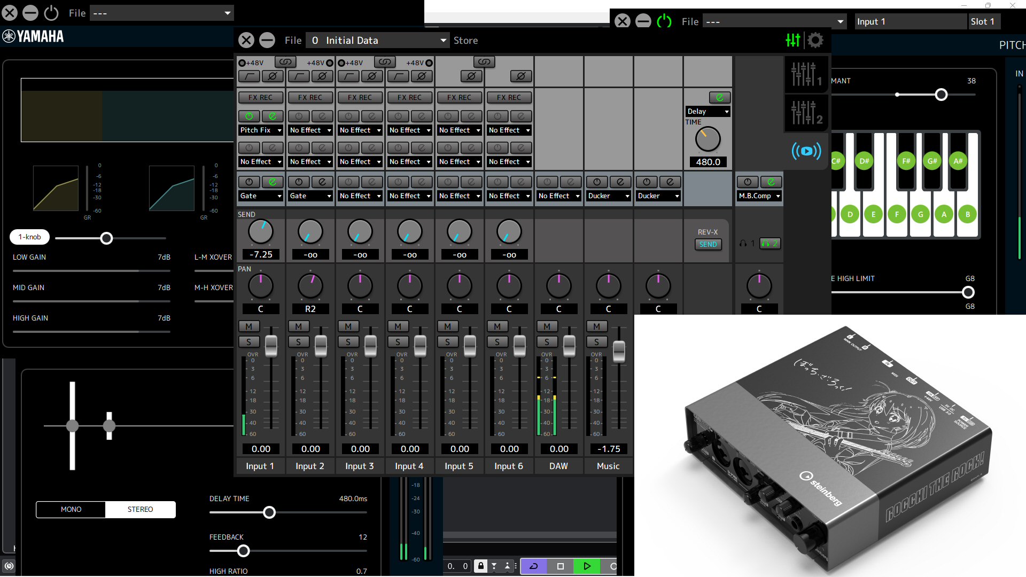
Task: Open the dspMixFx settings gear
Action: pos(815,40)
